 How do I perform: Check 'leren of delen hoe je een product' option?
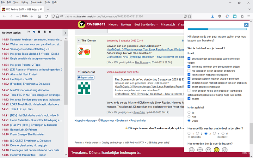(x=189, y=91)
